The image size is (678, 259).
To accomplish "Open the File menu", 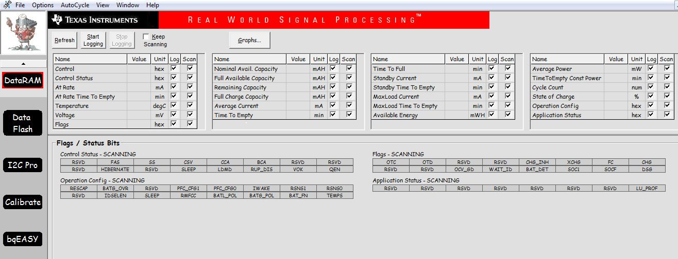I will coord(20,5).
